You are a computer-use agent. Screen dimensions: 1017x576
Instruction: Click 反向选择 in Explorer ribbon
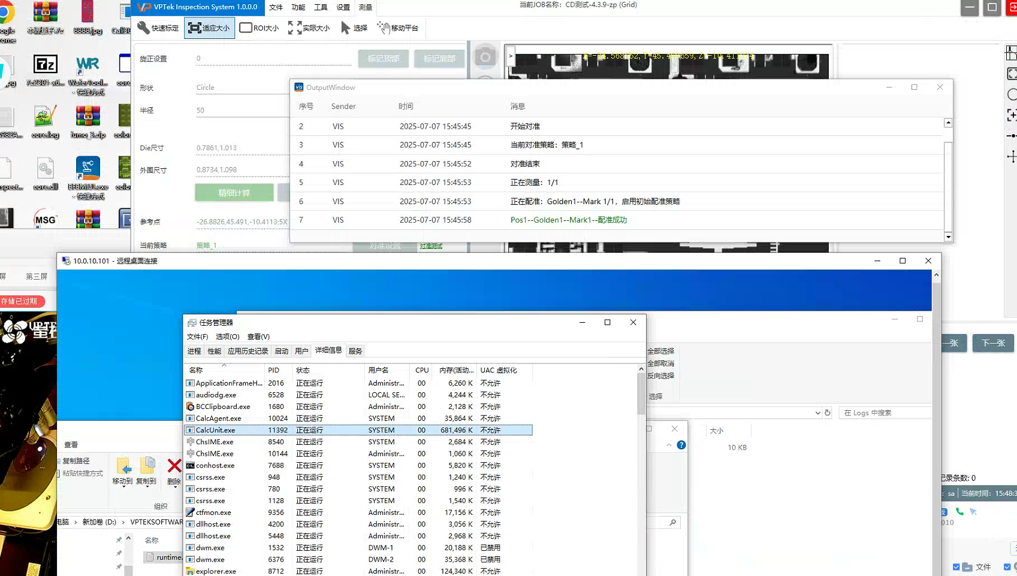click(x=660, y=375)
